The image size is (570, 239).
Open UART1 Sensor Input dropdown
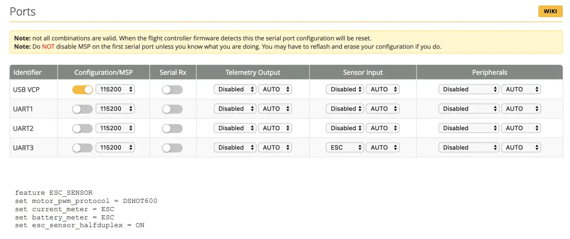(345, 109)
